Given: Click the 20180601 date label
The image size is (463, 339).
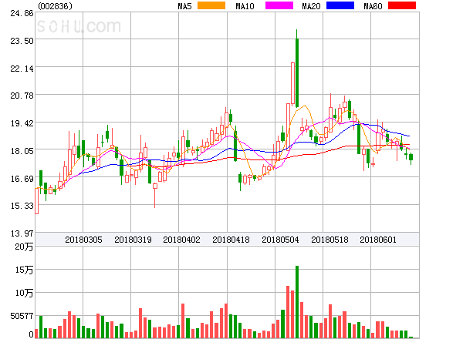Looking at the screenshot, I should pyautogui.click(x=378, y=240).
